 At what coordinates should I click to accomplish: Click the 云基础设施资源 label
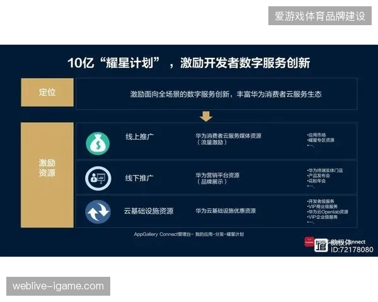click(x=149, y=211)
